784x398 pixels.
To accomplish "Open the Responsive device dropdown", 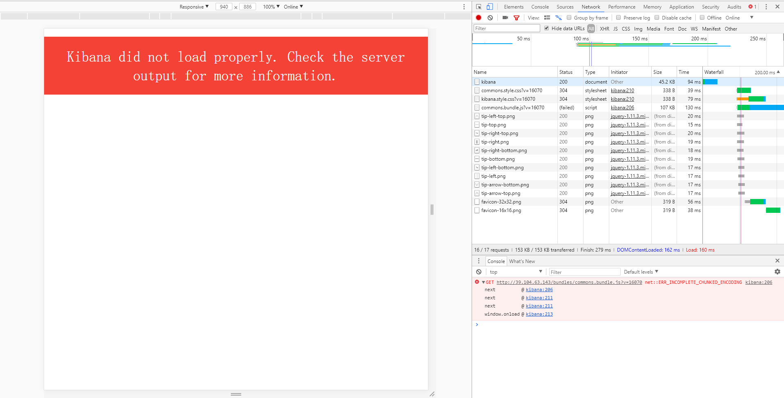I will click(x=194, y=7).
